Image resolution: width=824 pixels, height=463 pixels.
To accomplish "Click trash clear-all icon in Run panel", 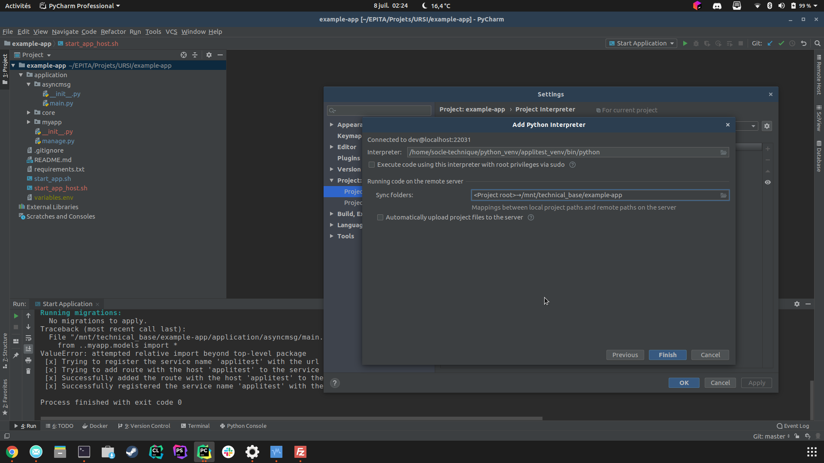I will [28, 371].
